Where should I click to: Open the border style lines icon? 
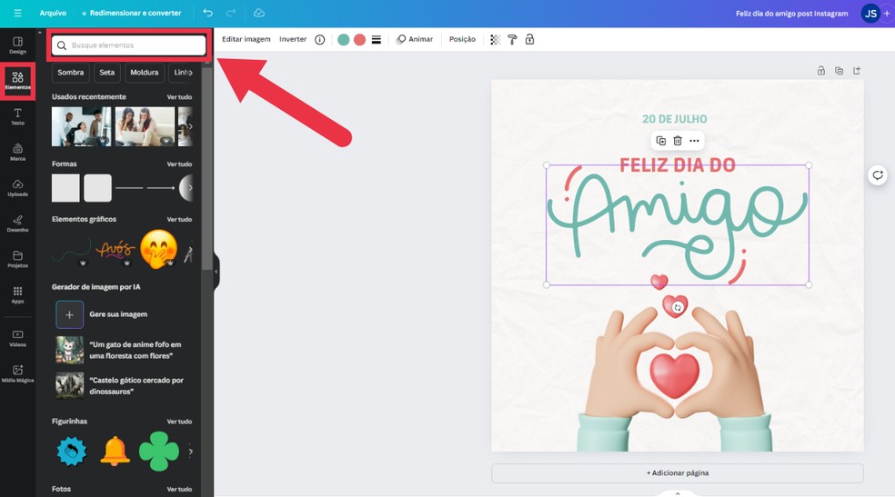377,40
